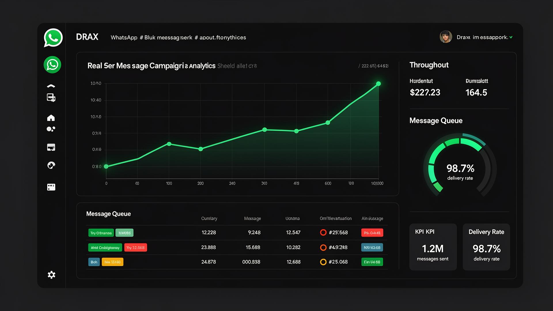Toggle the yellow status circle for #25.068
Screen dimensions: 553x311
(x=323, y=262)
